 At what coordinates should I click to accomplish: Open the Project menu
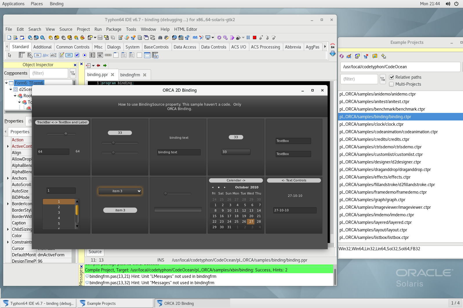pyautogui.click(x=83, y=29)
